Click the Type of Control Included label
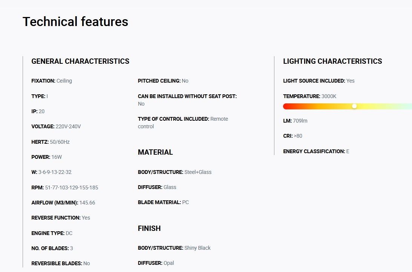 173,119
